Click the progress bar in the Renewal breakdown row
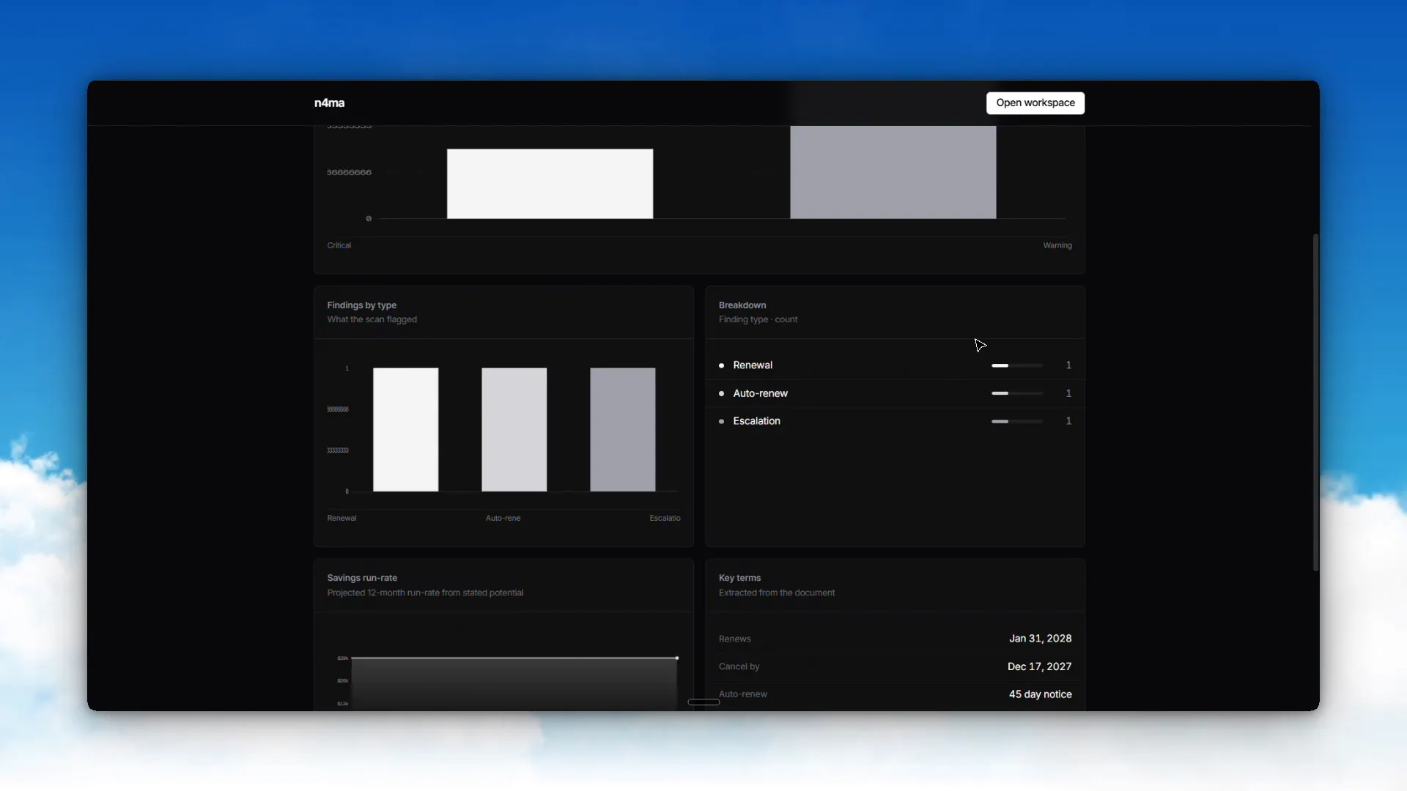The height and width of the screenshot is (791, 1407). coord(1017,365)
